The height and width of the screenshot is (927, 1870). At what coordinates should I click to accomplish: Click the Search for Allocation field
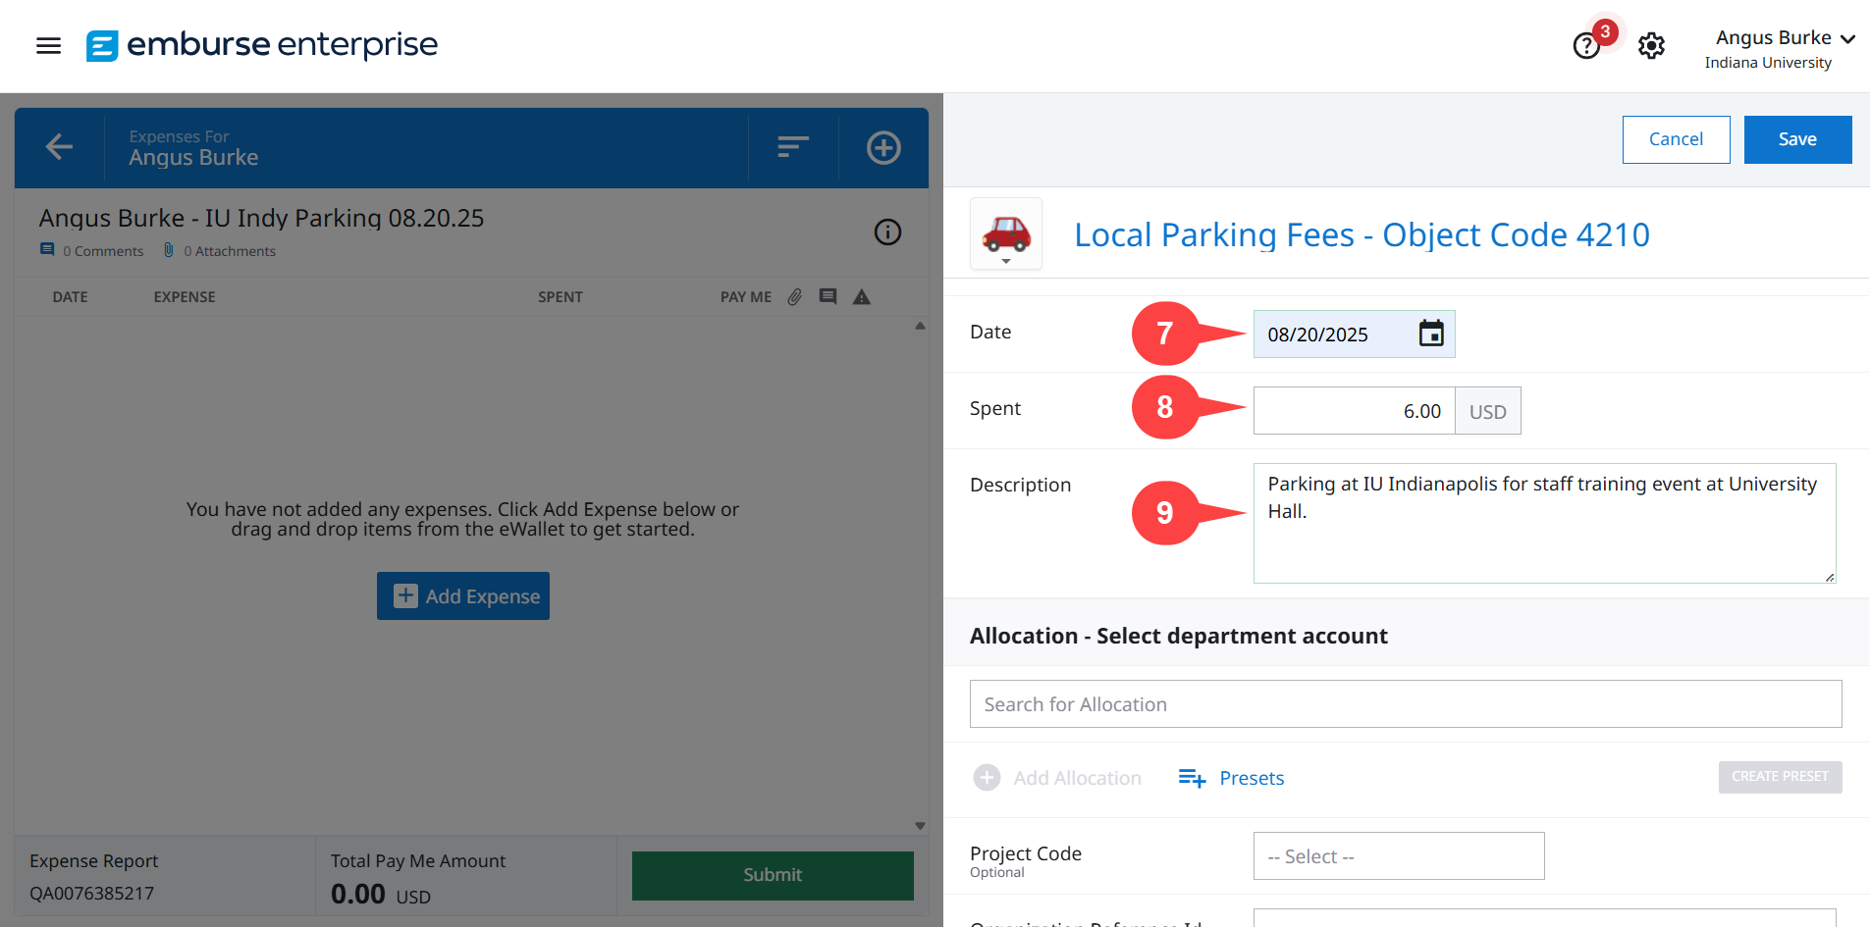[1405, 704]
